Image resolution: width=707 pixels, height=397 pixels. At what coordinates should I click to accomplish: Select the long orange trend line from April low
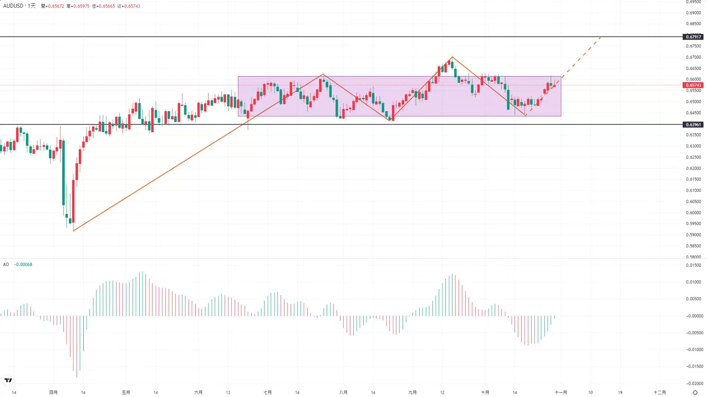tap(158, 178)
